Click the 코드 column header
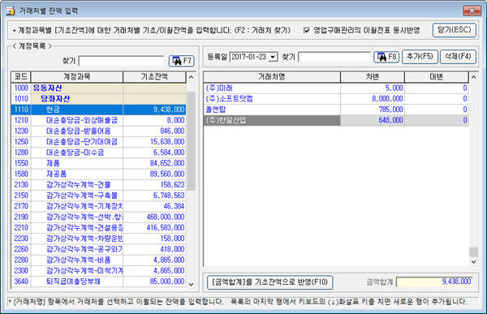The width and height of the screenshot is (487, 314). (x=21, y=77)
